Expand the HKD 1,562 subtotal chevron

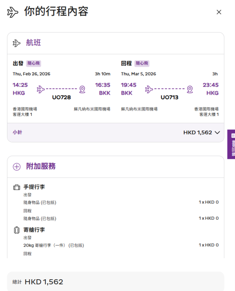217,133
